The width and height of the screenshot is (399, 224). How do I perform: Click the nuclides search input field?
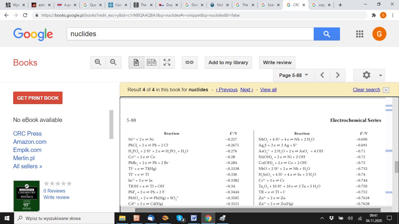click(190, 34)
